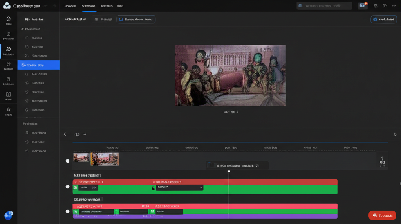Image resolution: width=401 pixels, height=224 pixels.
Task: Select the highlighted blue item in the sidebar list
Action: [38, 65]
